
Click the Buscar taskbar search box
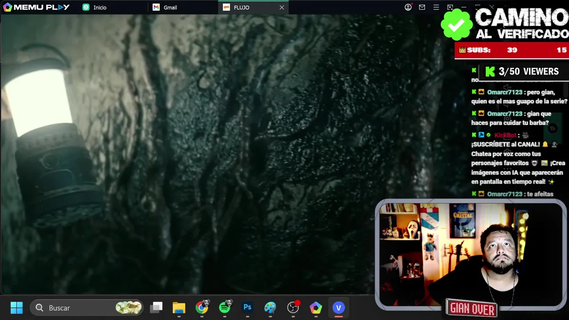click(87, 308)
